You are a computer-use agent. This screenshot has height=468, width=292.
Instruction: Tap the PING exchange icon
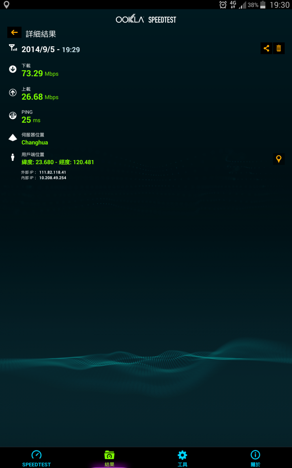coord(13,115)
